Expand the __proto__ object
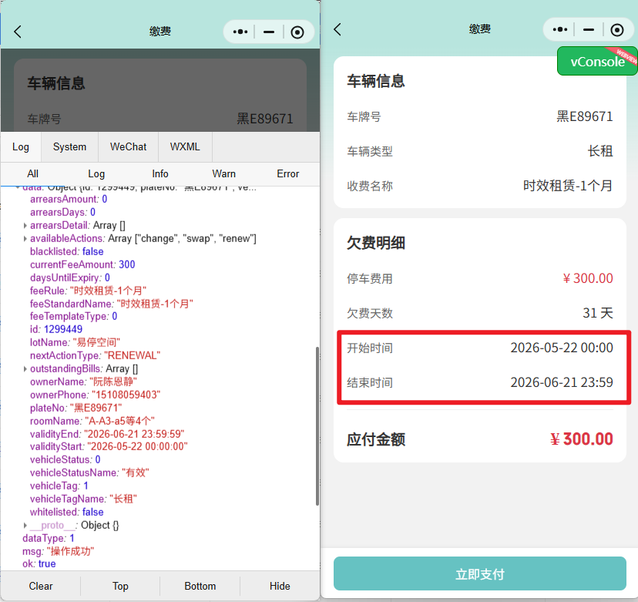Image resolution: width=638 pixels, height=602 pixels. coord(25,525)
